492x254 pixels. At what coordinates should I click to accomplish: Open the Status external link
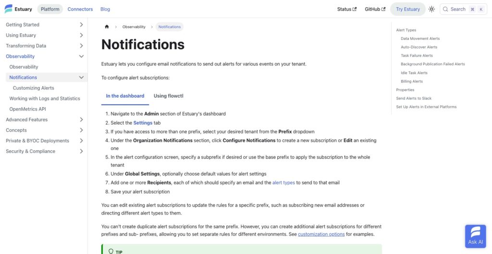pos(347,9)
